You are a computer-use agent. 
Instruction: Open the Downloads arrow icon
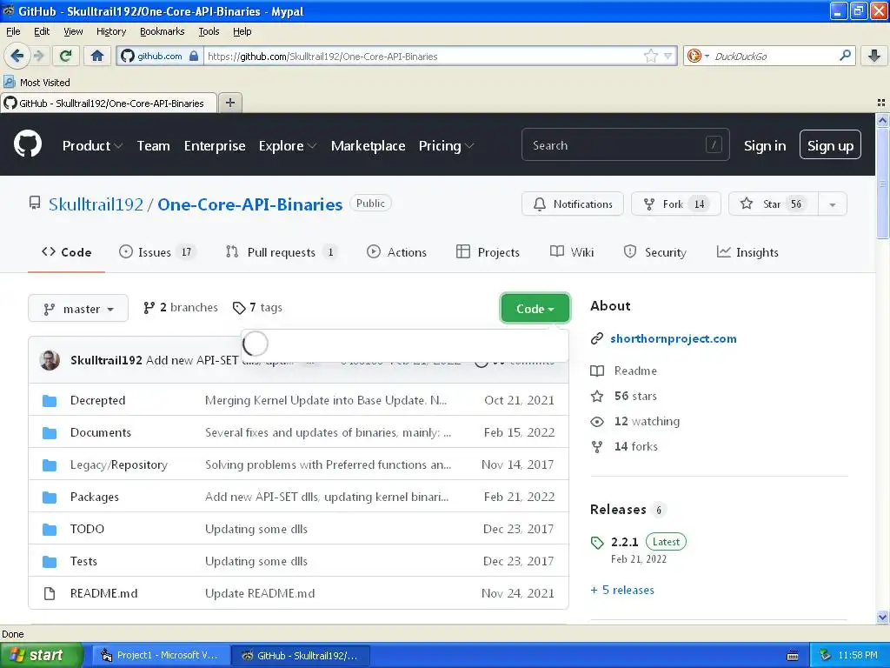[x=874, y=56]
